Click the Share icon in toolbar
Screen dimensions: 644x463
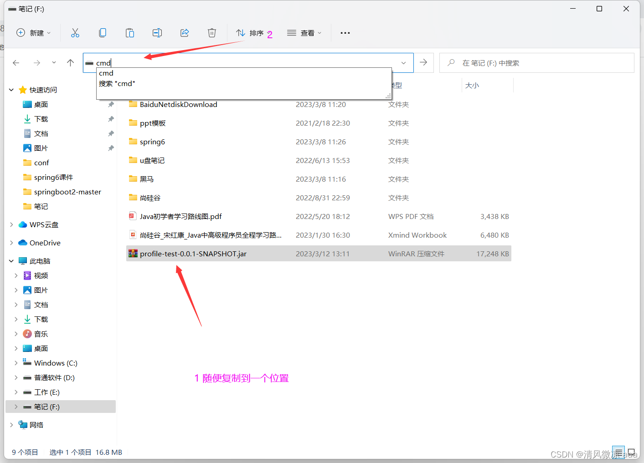click(185, 33)
